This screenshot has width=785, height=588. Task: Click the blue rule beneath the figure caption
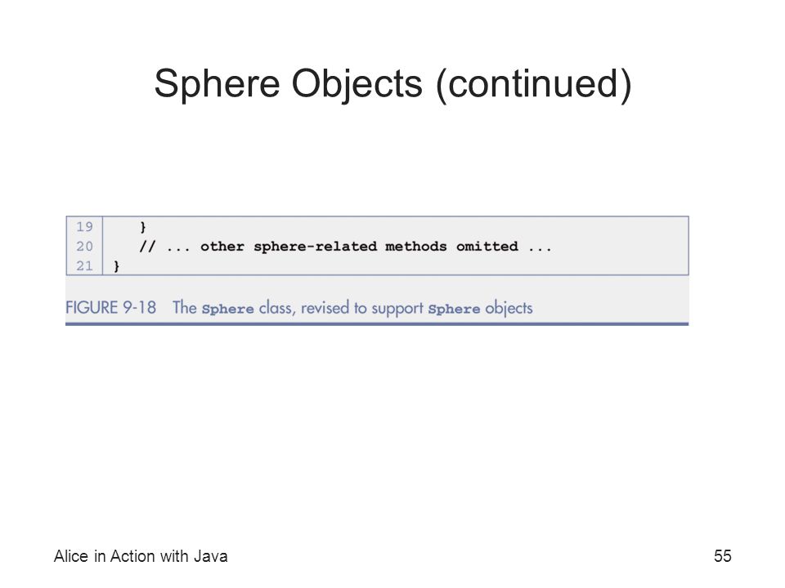(x=377, y=324)
